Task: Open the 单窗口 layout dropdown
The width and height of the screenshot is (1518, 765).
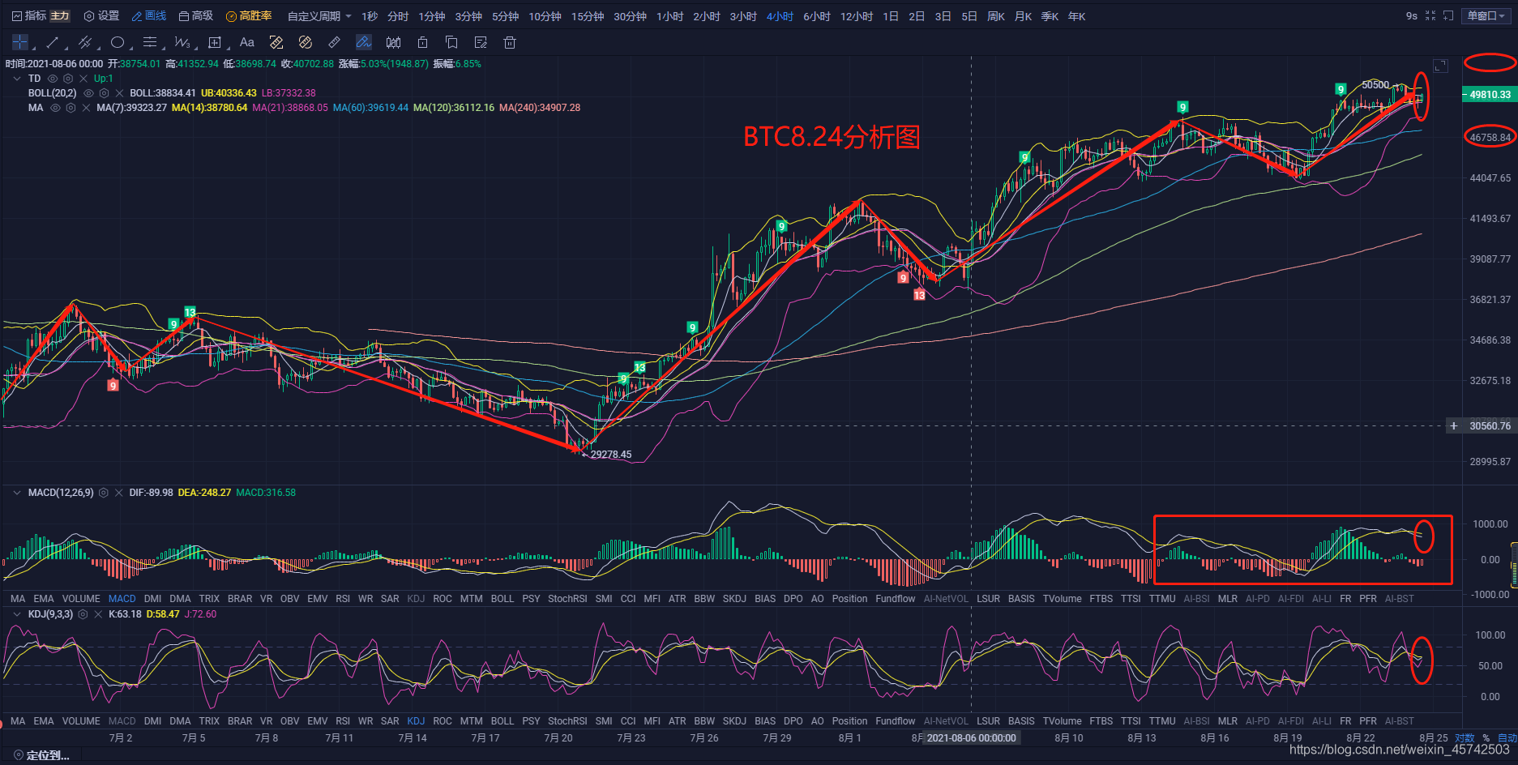Action: tap(1486, 15)
